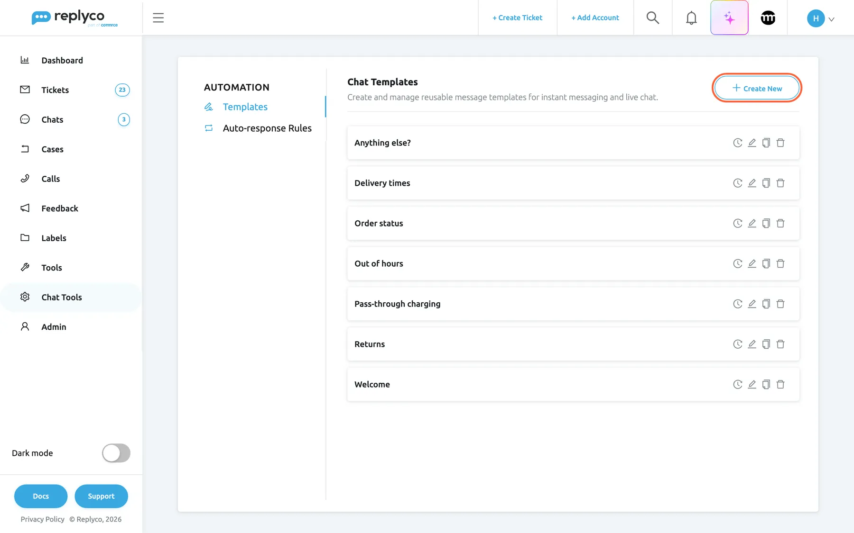View history of 'Out of hours' template
Screen dimensions: 854x533
pyautogui.click(x=738, y=263)
